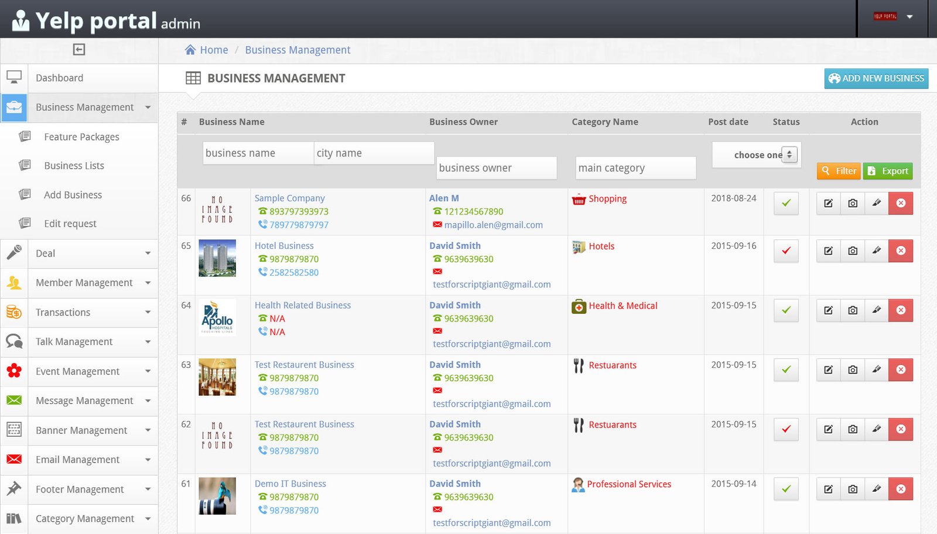Click the Home house icon in breadcrumb

click(x=190, y=50)
